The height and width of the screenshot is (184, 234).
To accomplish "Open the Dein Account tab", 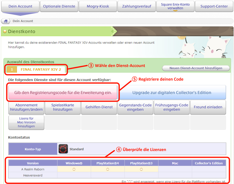I will tap(20, 6).
